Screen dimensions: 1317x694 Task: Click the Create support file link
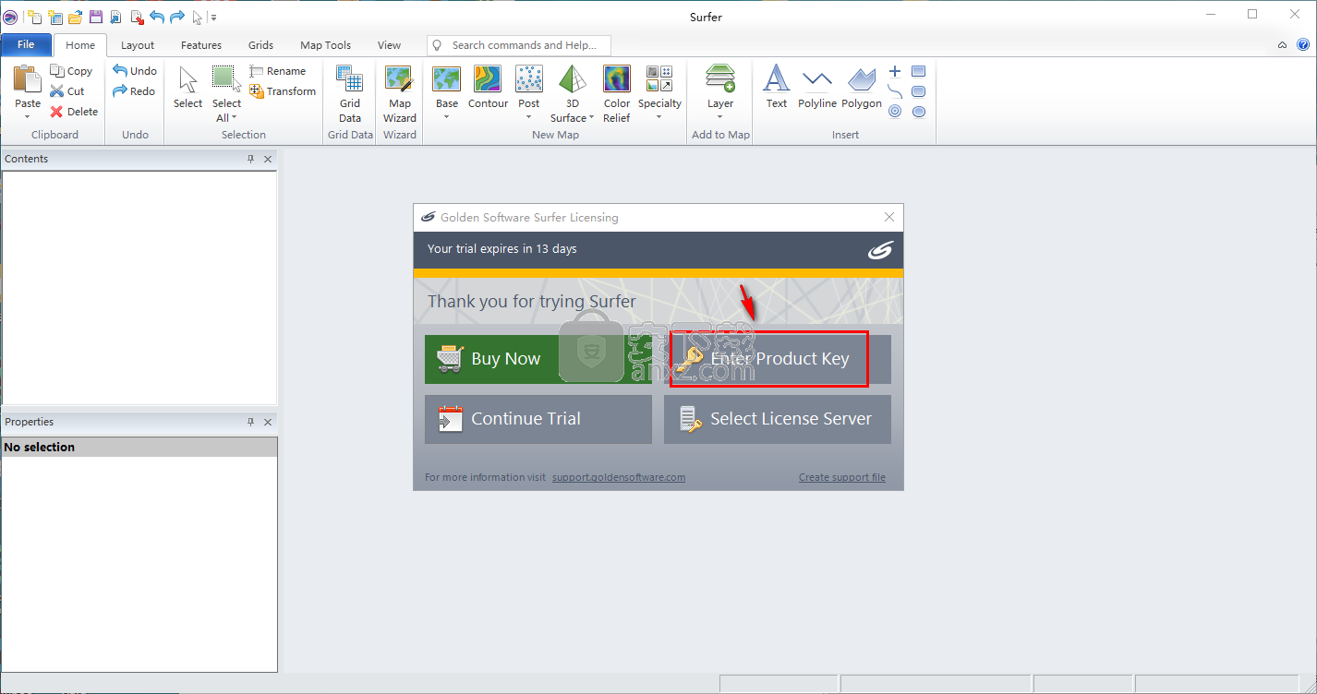(x=842, y=477)
